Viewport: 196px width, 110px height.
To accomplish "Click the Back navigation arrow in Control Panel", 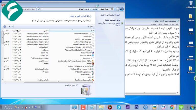I will (x=122, y=9).
